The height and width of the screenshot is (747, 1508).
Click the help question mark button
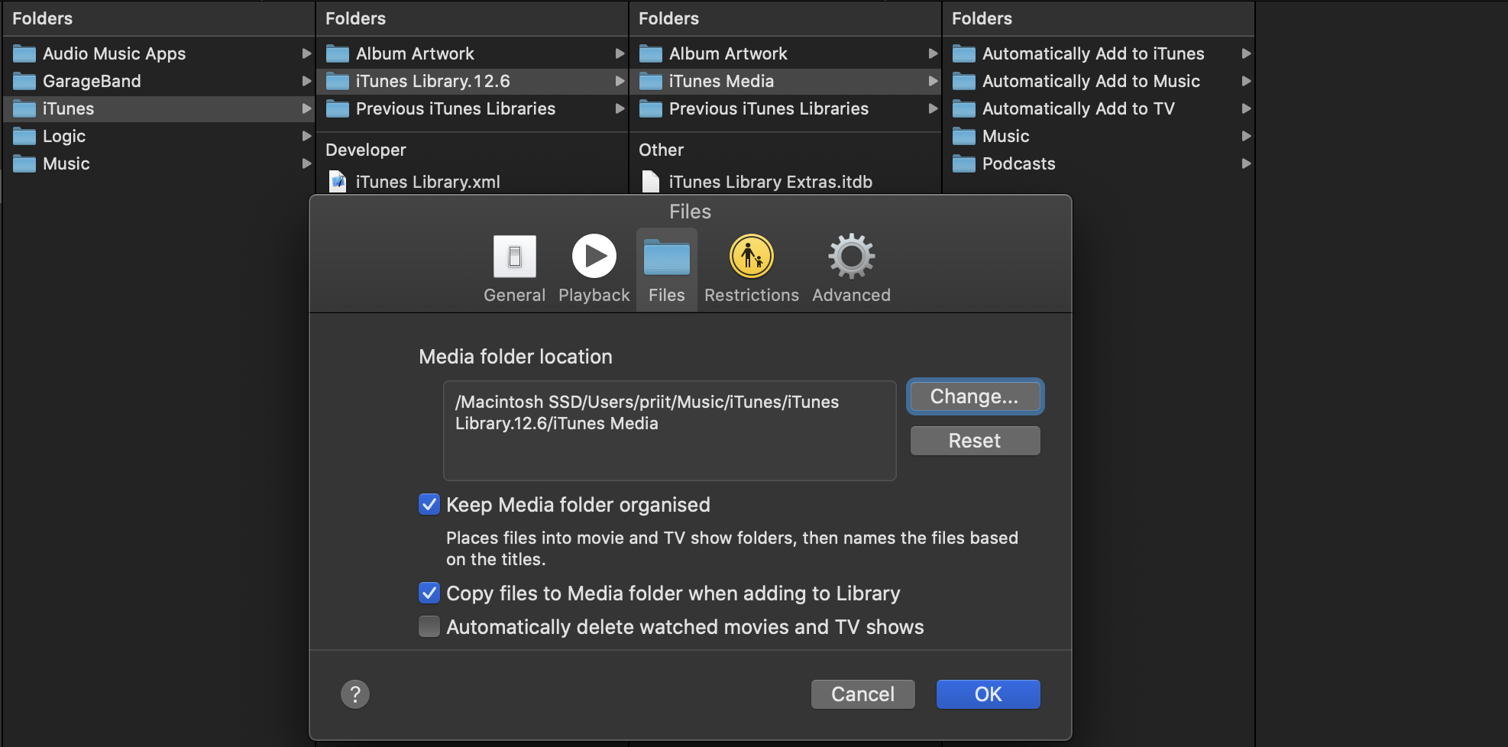tap(355, 694)
